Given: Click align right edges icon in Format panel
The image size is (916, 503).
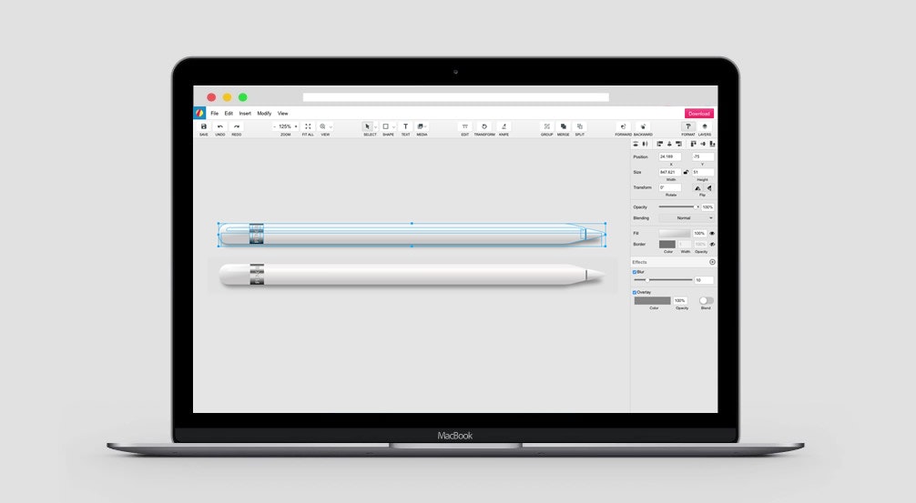Looking at the screenshot, I should (x=679, y=144).
